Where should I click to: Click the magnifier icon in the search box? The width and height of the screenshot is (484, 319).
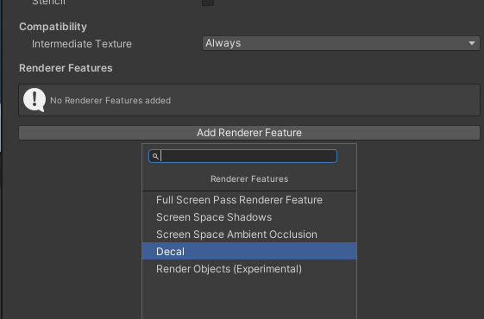[155, 156]
